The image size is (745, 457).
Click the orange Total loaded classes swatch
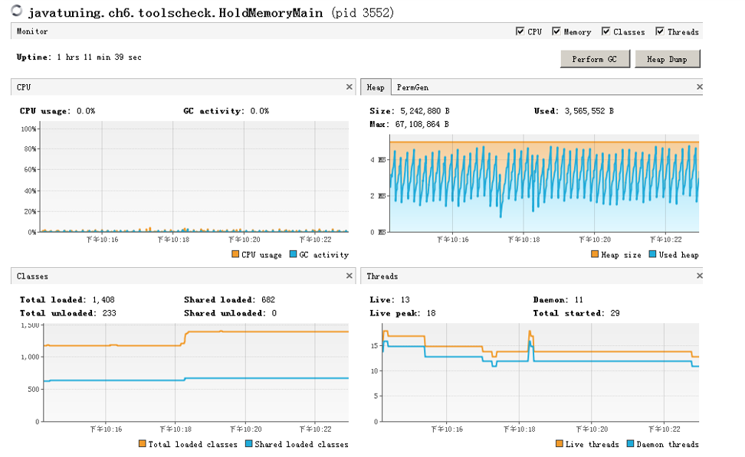142,444
